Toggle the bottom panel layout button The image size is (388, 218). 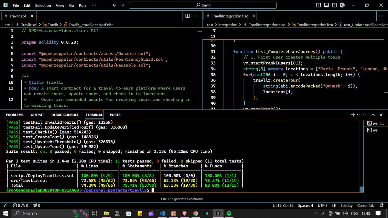point(327,5)
